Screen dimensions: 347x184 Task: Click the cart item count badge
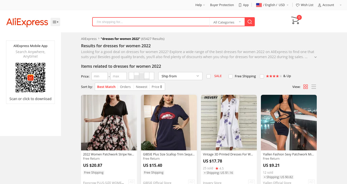click(x=299, y=17)
